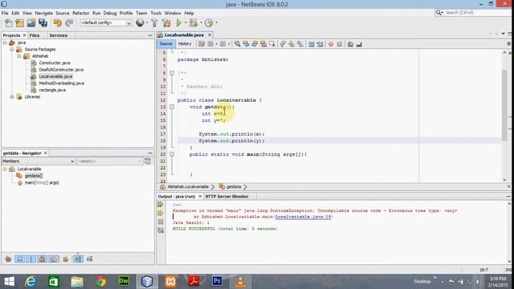Screen dimensions: 514x289
Task: Switch to the Files tab
Action: 35,35
